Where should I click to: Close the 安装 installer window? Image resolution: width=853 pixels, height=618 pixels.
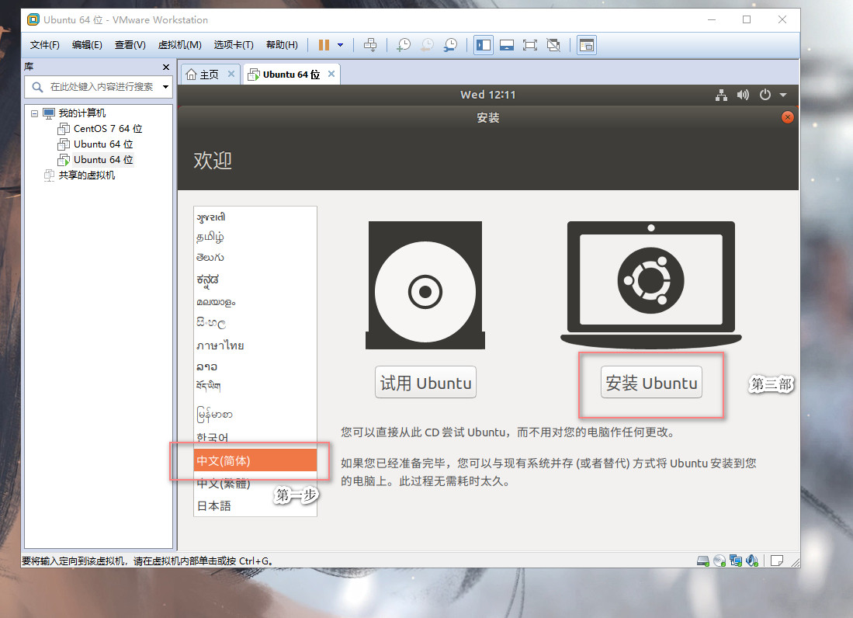pos(787,117)
